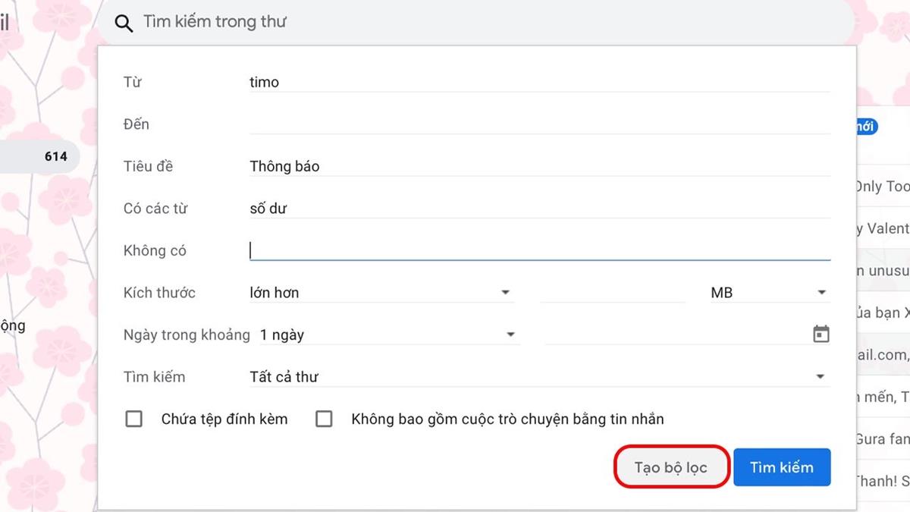Click the size value number field

(613, 293)
